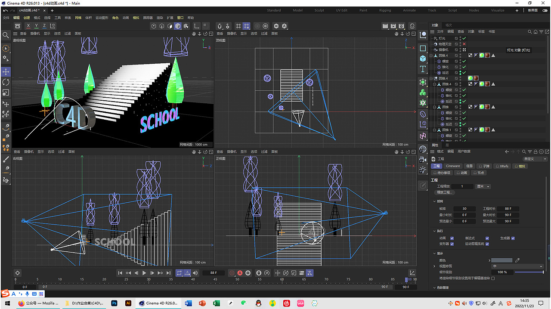Open Photoshop from the taskbar
551x309 pixels.
click(115, 303)
